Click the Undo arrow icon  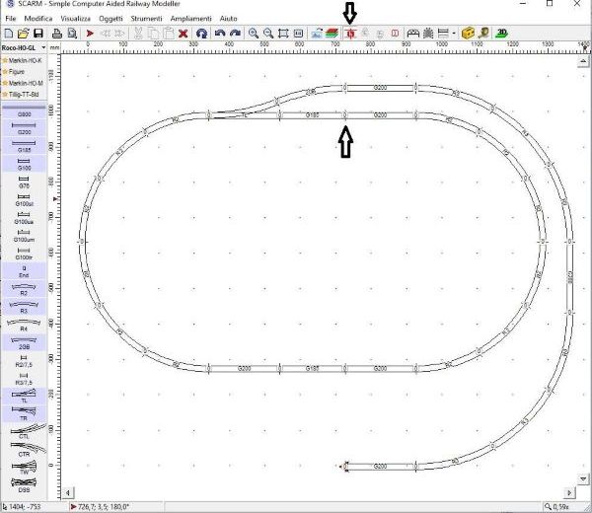(x=220, y=33)
